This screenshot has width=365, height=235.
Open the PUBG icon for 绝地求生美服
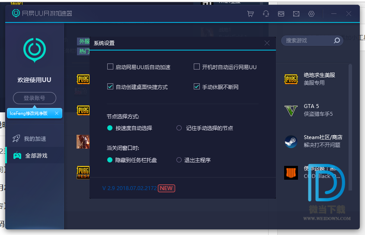(291, 79)
